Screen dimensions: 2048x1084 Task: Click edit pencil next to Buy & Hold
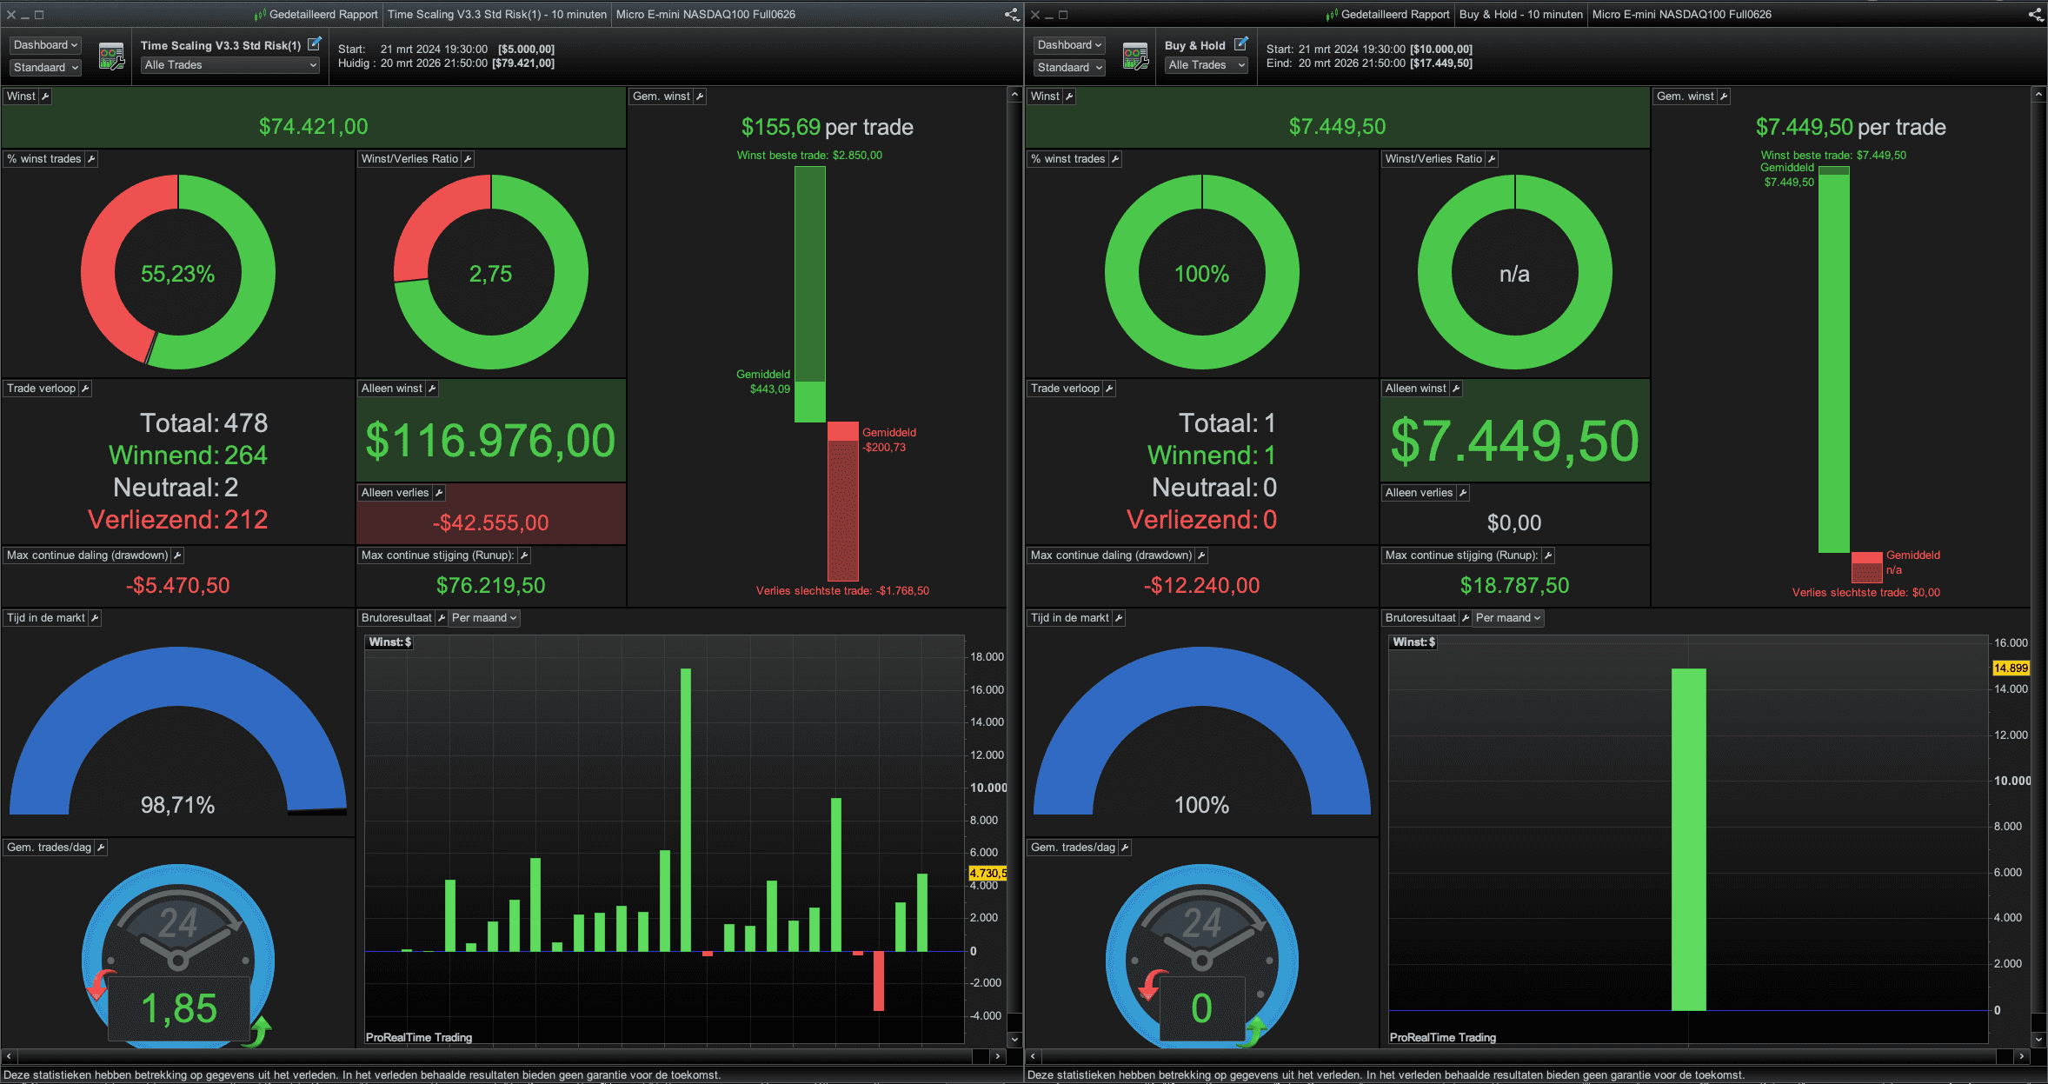(x=1241, y=43)
